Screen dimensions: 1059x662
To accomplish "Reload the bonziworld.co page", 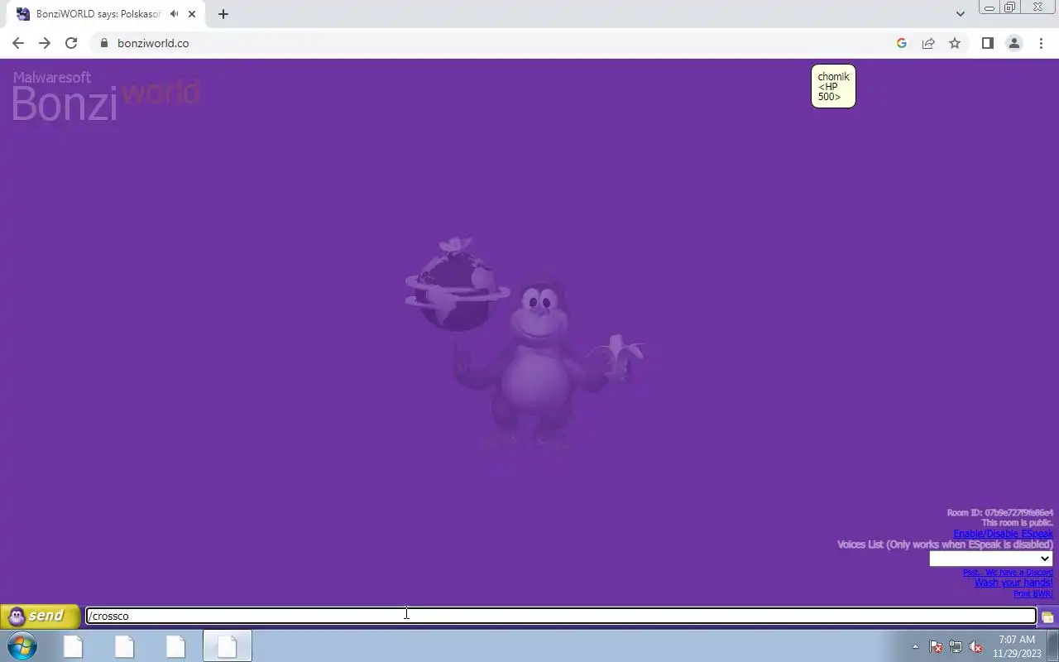I will click(71, 43).
